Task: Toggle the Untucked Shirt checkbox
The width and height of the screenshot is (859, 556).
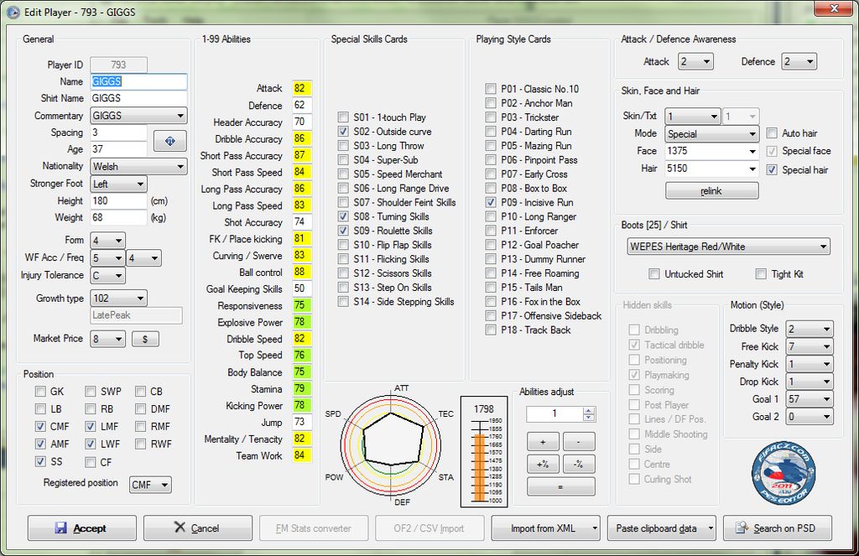Action: pyautogui.click(x=654, y=274)
